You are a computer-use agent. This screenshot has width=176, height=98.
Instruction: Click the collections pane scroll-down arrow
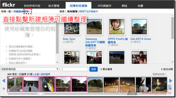pos(57,62)
